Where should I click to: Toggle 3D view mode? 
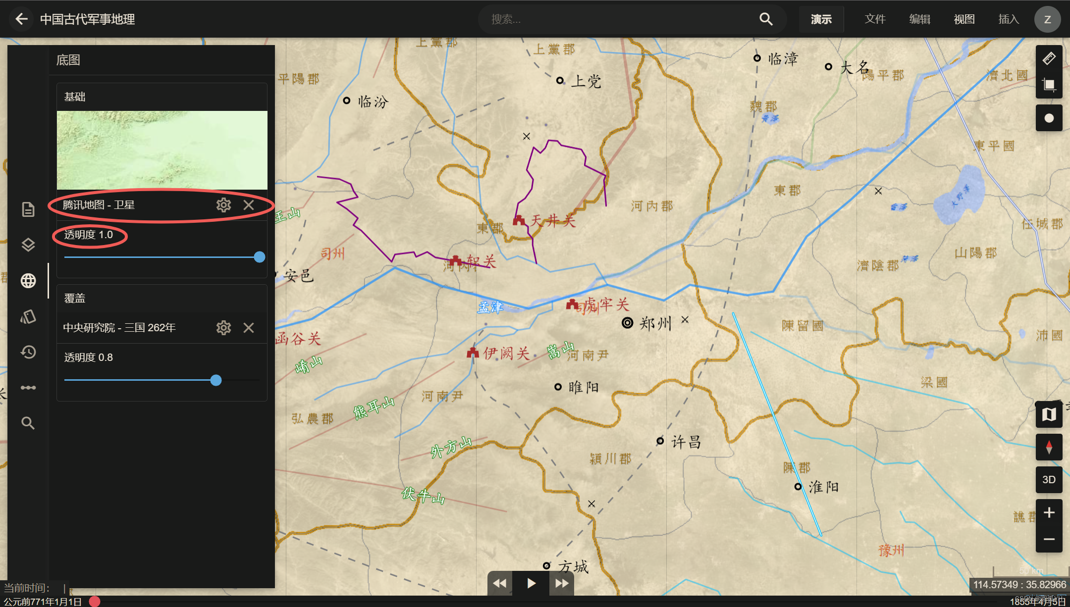tap(1049, 480)
